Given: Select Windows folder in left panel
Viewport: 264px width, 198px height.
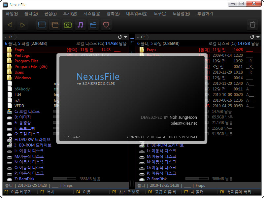Looking at the screenshot, I should [23, 78].
